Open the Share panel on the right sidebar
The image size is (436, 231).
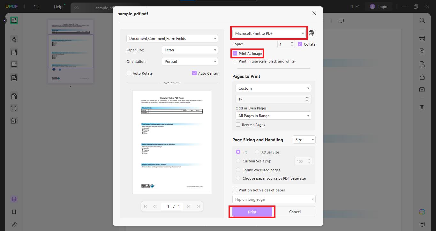tap(422, 77)
